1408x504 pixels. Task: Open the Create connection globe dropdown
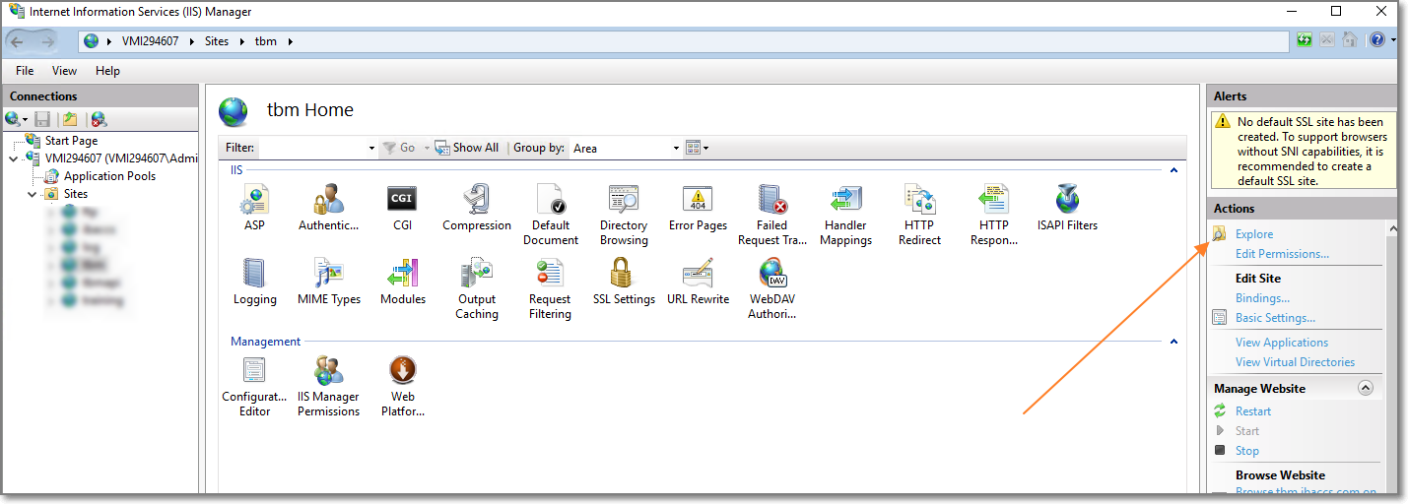16,119
